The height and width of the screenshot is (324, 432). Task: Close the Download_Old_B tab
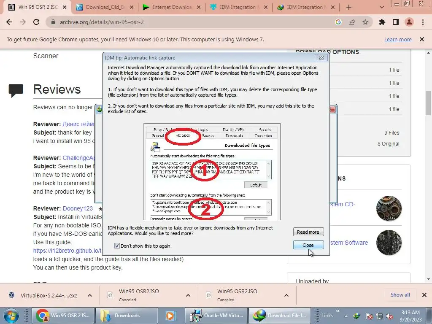point(132,7)
